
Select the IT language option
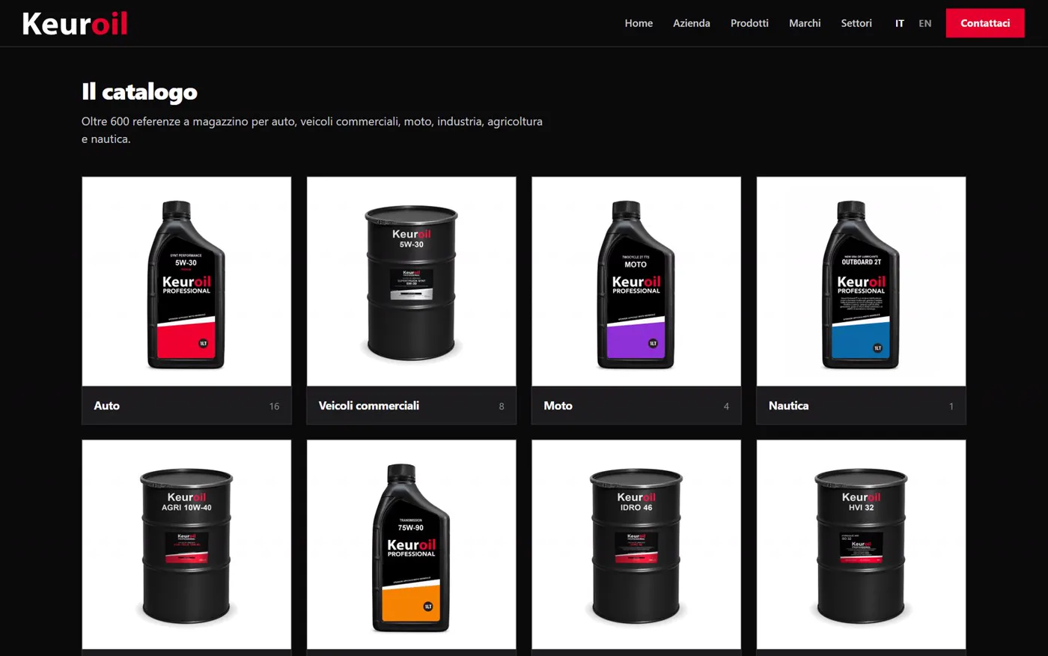(x=900, y=23)
